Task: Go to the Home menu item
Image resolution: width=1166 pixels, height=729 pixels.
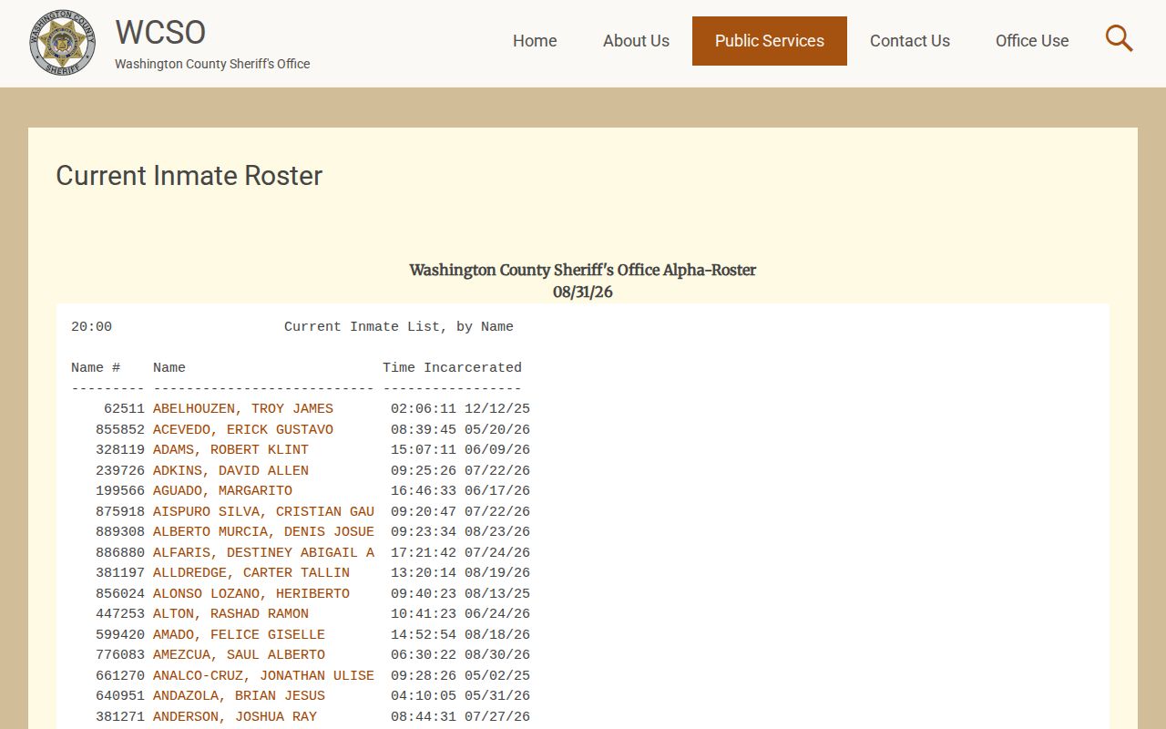Action: (535, 41)
